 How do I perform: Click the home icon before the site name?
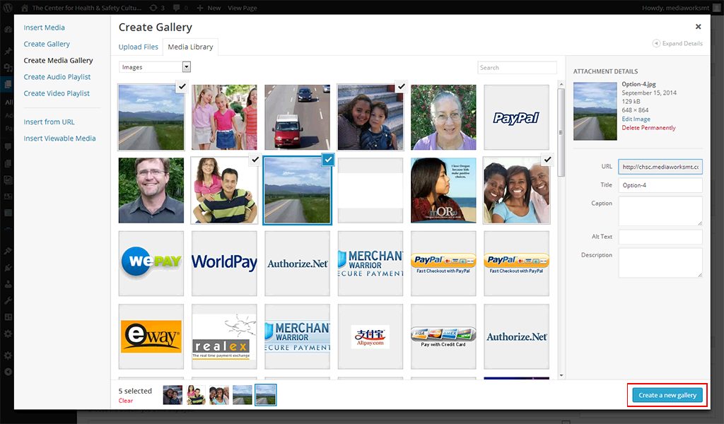coord(24,8)
